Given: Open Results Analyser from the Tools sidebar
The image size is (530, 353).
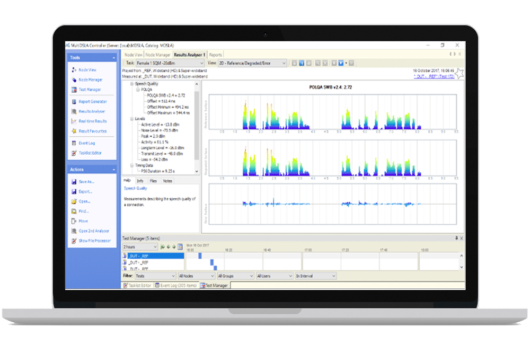Looking at the screenshot, I should point(92,111).
